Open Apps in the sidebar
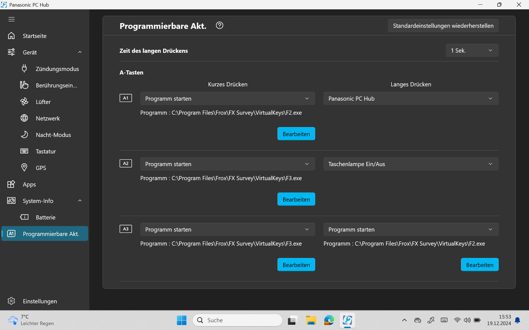Screen dimensions: 529x330 29,184
